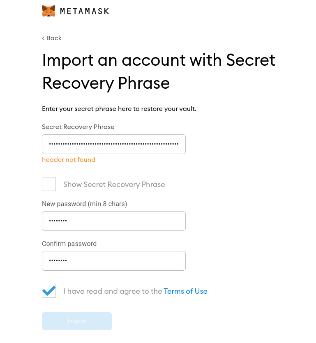Click the Secret Recovery Phrase input field

pos(114,144)
